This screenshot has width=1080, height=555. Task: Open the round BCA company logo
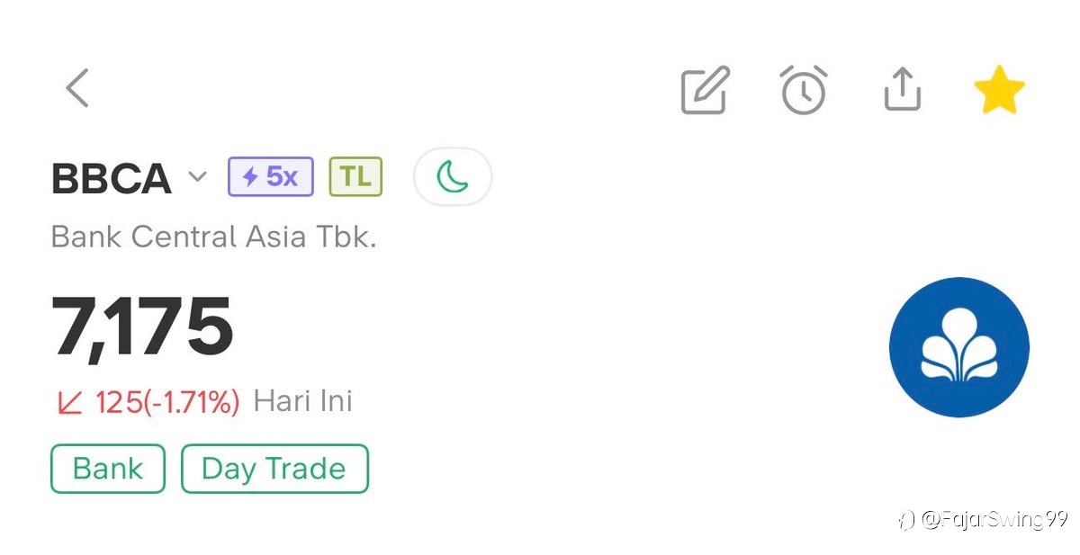[x=958, y=347]
